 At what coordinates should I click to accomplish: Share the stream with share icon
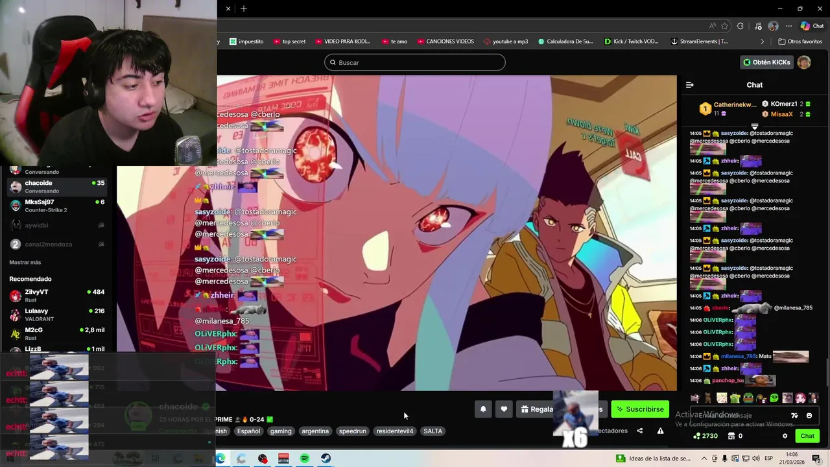pos(640,431)
